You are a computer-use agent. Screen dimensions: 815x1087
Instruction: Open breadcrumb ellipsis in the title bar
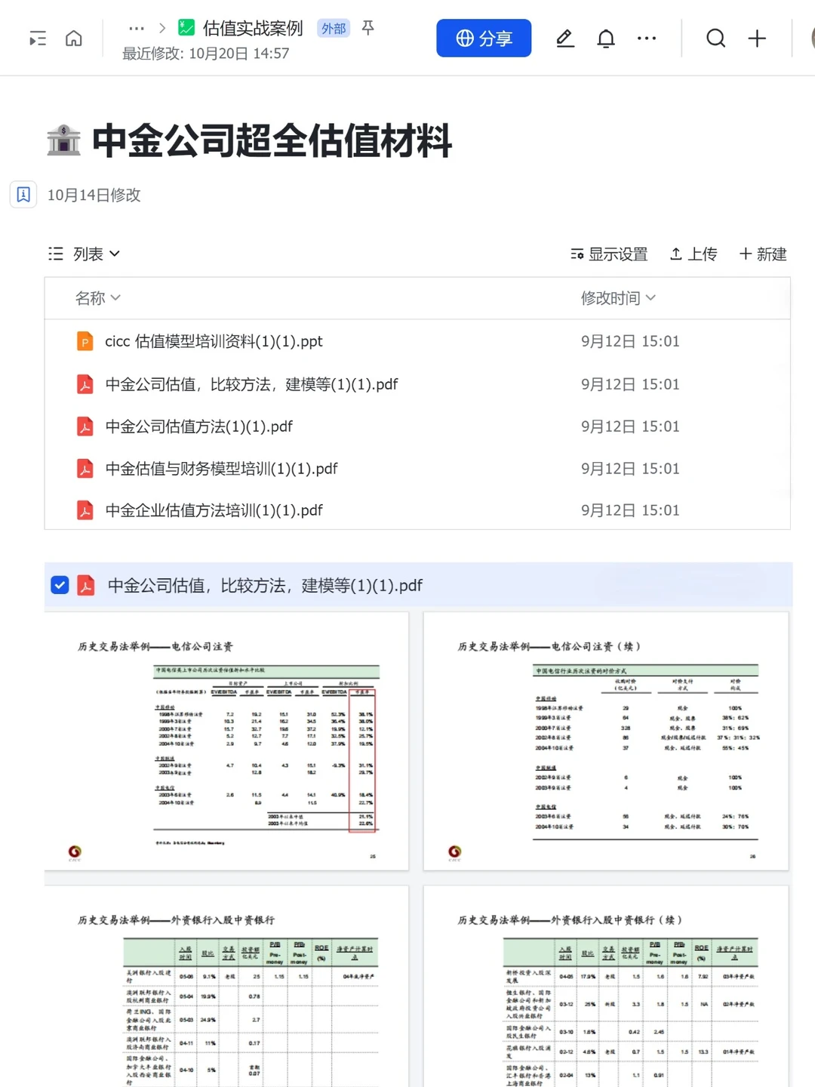136,28
